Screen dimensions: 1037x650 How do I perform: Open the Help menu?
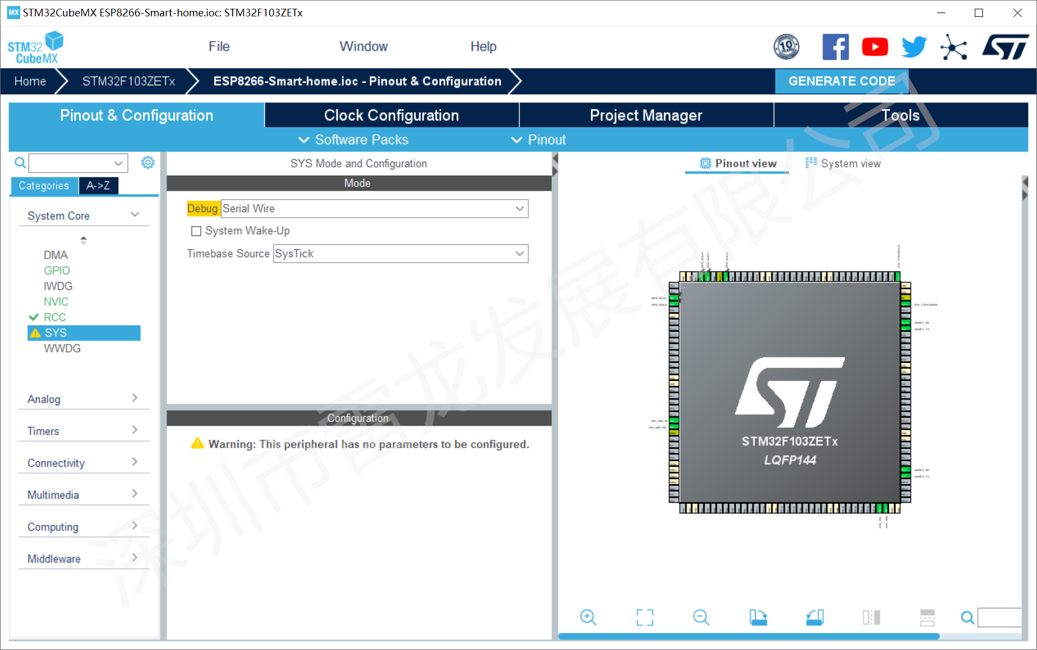click(483, 46)
